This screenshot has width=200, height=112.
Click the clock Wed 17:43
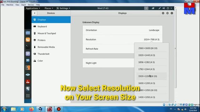103,8
